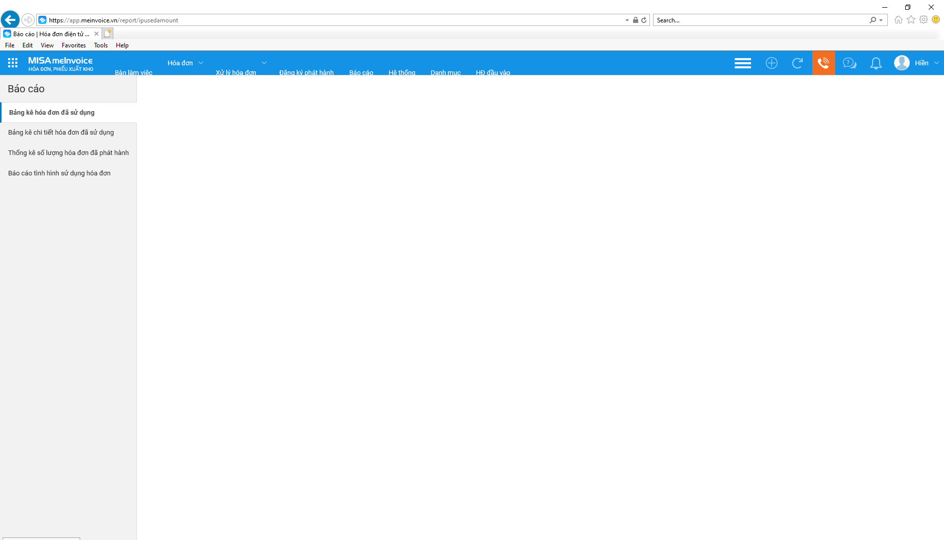The image size is (944, 540).
Task: Click the refresh data icon in the blue bar
Action: [x=797, y=63]
